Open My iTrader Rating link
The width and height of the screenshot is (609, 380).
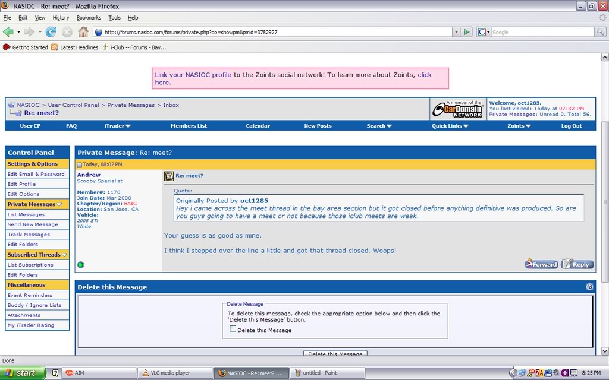pos(31,325)
